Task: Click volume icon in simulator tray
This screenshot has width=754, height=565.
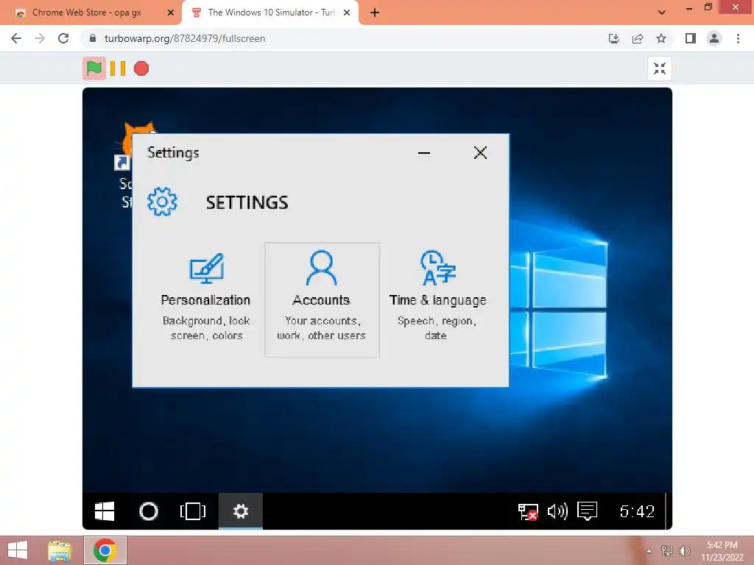Action: [557, 511]
